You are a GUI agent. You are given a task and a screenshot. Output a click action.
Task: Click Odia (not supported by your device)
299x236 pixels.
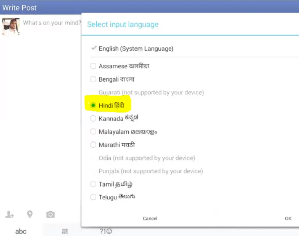click(x=147, y=158)
